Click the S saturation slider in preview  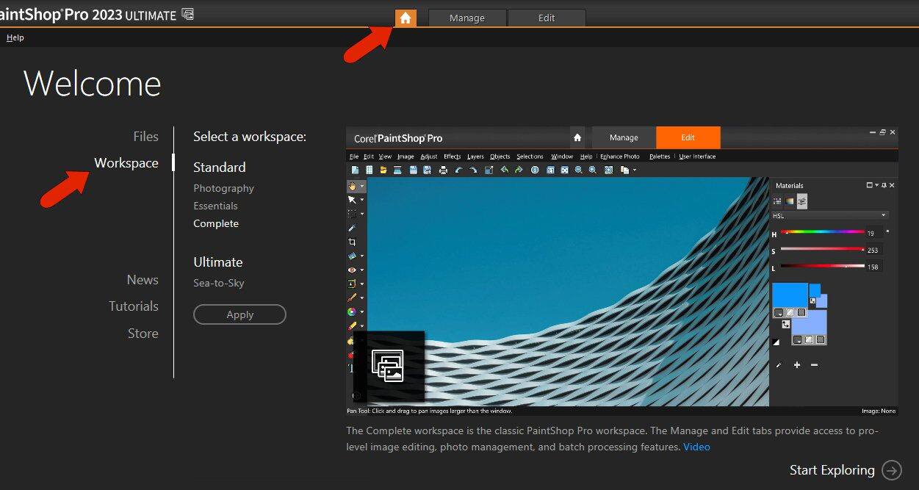(822, 249)
